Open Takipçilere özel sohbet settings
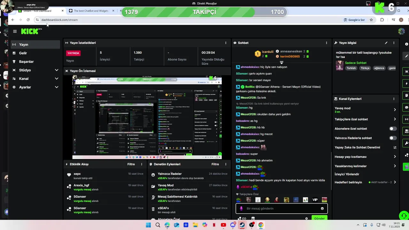Image resolution: width=409 pixels, height=230 pixels. coord(365,119)
